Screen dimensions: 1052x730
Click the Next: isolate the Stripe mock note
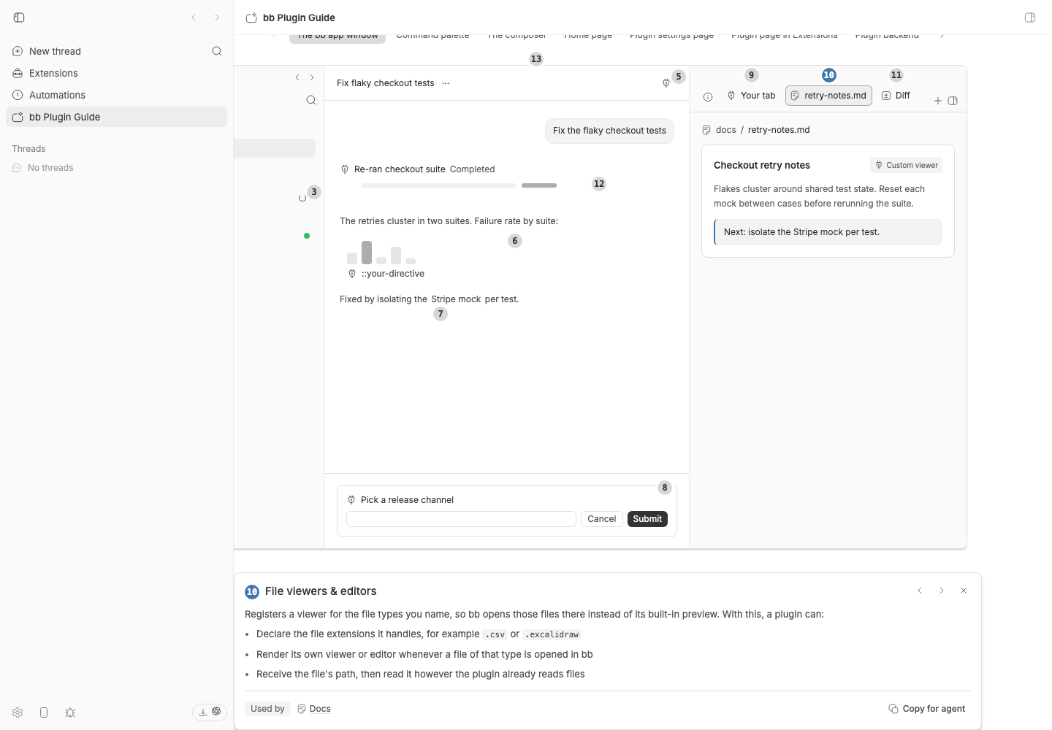click(828, 232)
